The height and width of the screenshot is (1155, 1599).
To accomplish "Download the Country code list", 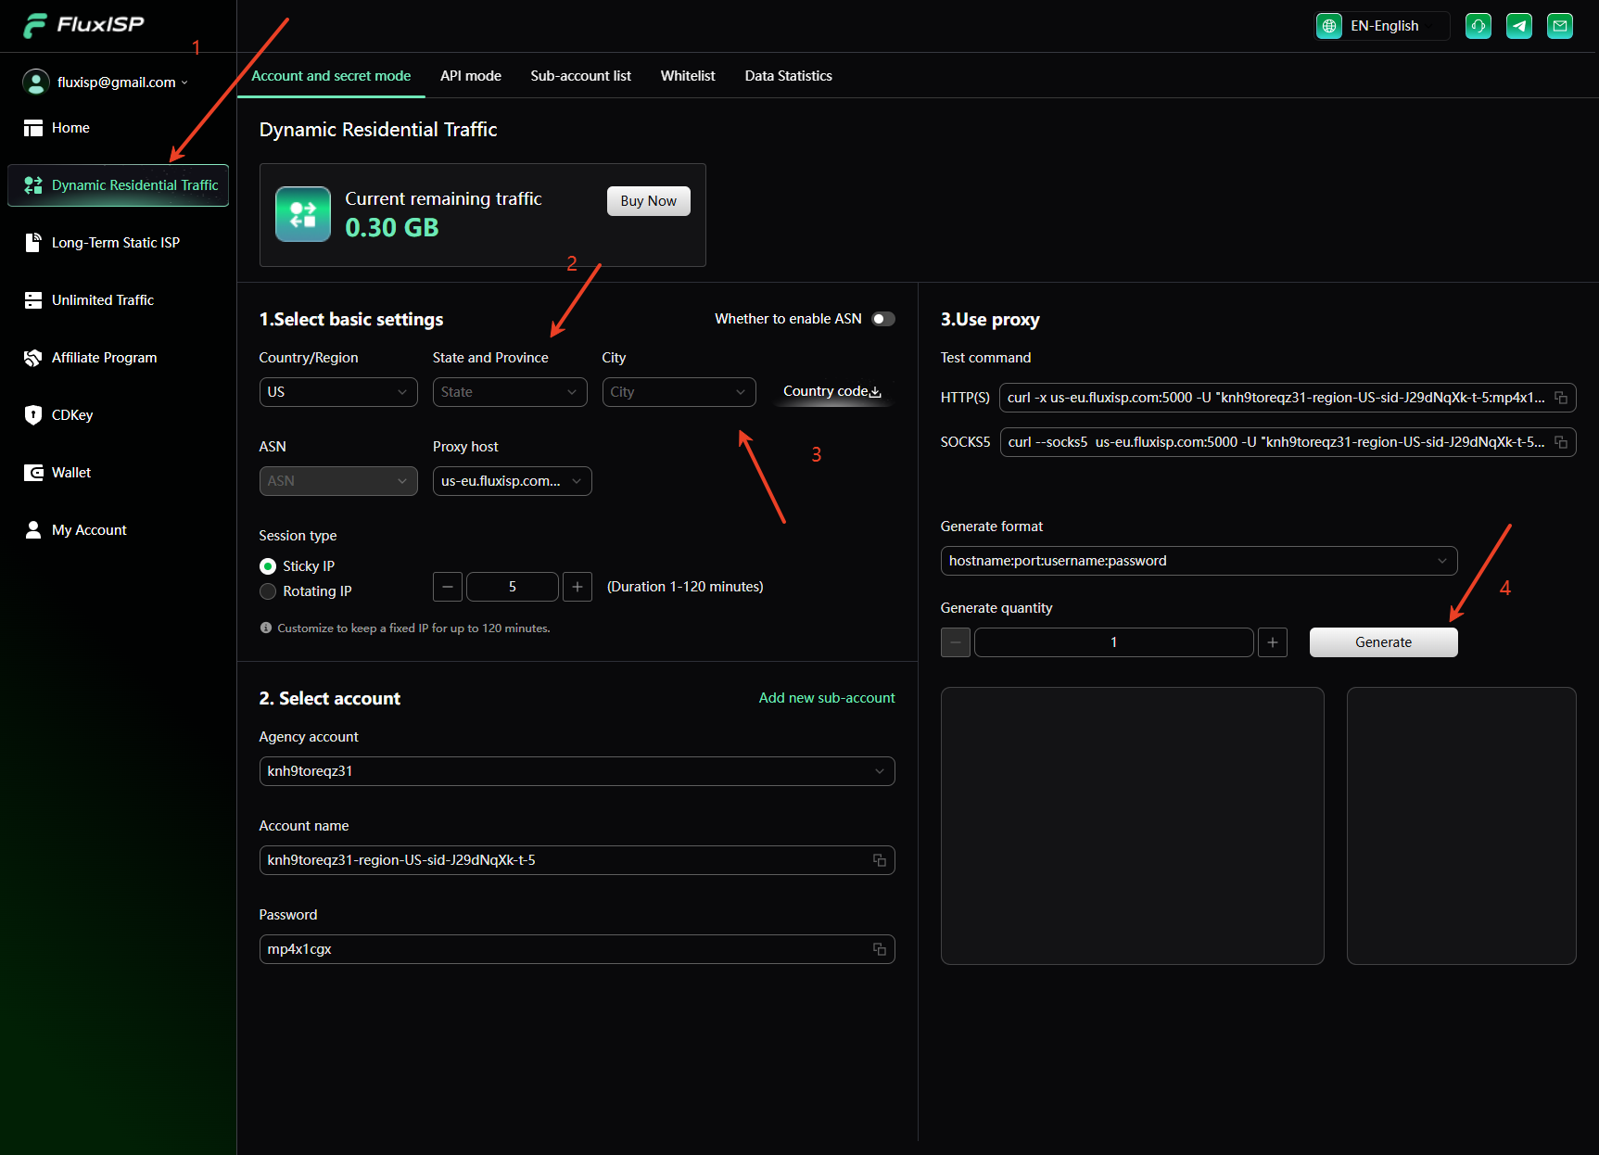I will [x=832, y=391].
